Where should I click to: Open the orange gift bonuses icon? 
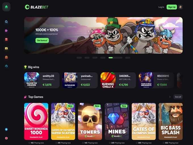[6, 57]
